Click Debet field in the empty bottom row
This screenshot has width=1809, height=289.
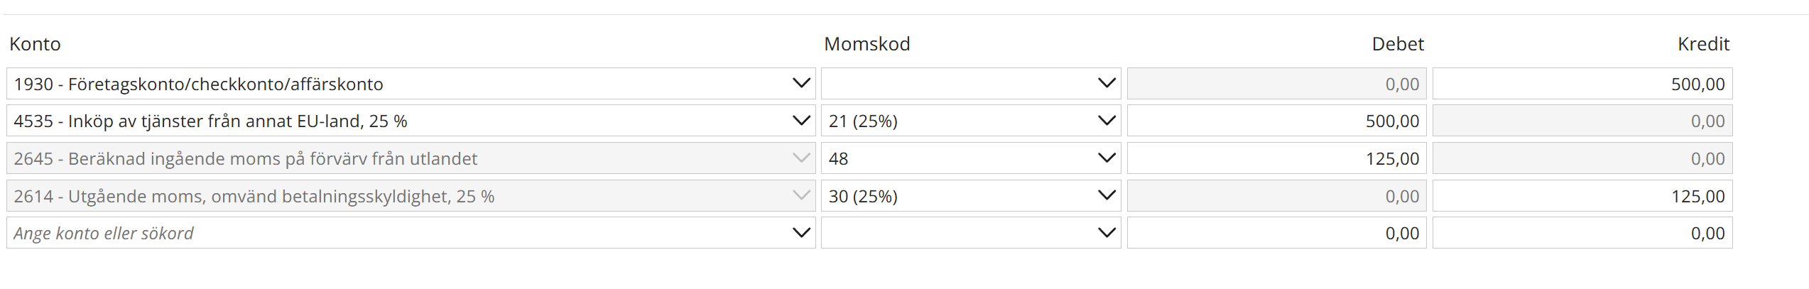point(1276,233)
